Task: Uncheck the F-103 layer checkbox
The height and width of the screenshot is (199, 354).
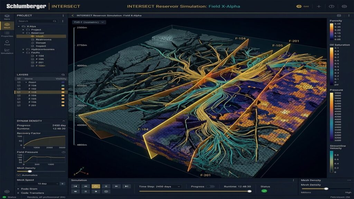Action: (19, 92)
